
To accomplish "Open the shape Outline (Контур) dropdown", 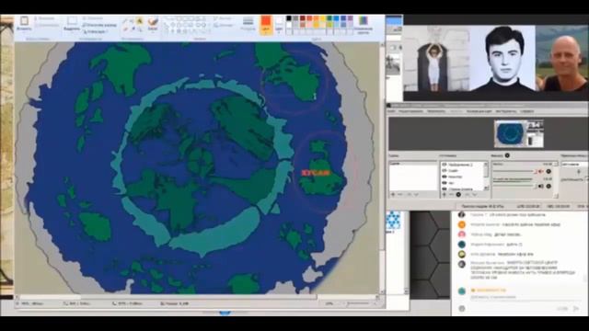I will click(x=223, y=18).
